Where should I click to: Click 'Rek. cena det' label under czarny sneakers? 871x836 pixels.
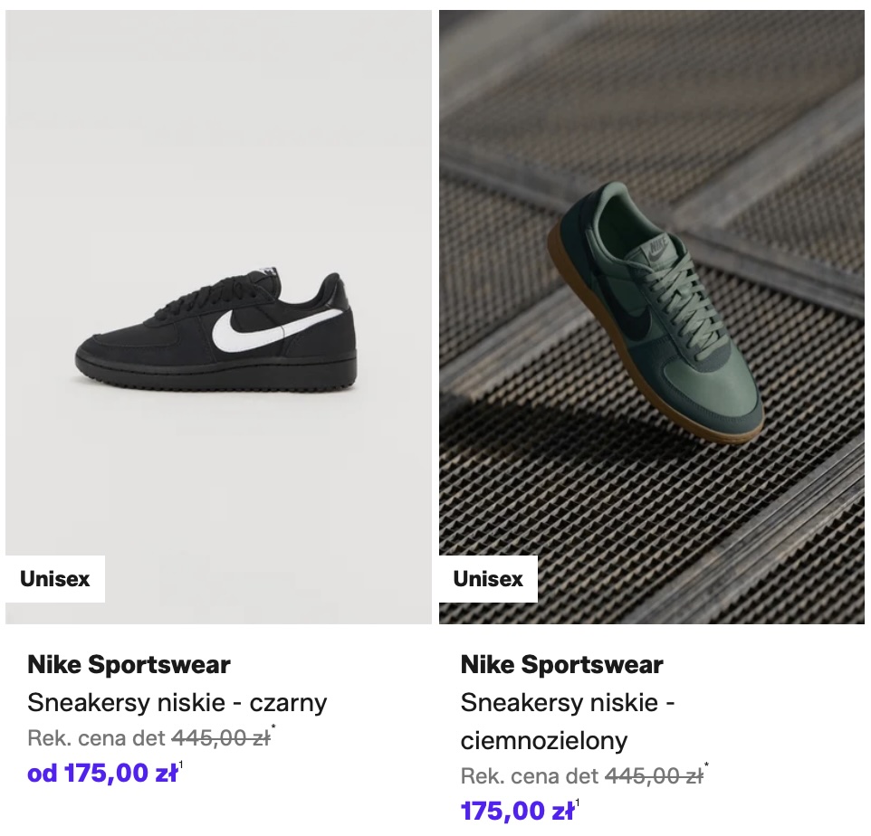pyautogui.click(x=97, y=738)
